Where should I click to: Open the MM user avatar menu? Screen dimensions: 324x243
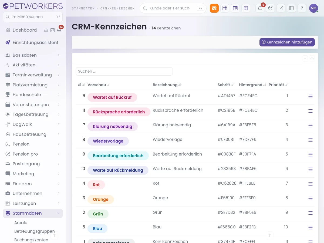tap(313, 8)
